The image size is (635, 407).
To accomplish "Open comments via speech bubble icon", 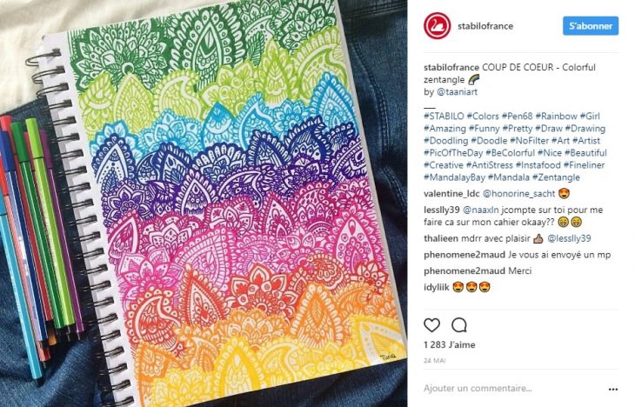I will click(x=459, y=324).
